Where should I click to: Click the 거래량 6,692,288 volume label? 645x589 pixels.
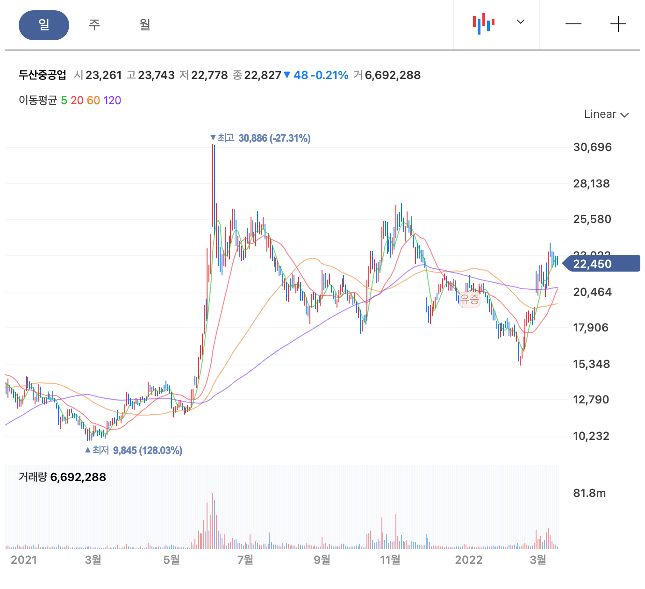click(62, 477)
